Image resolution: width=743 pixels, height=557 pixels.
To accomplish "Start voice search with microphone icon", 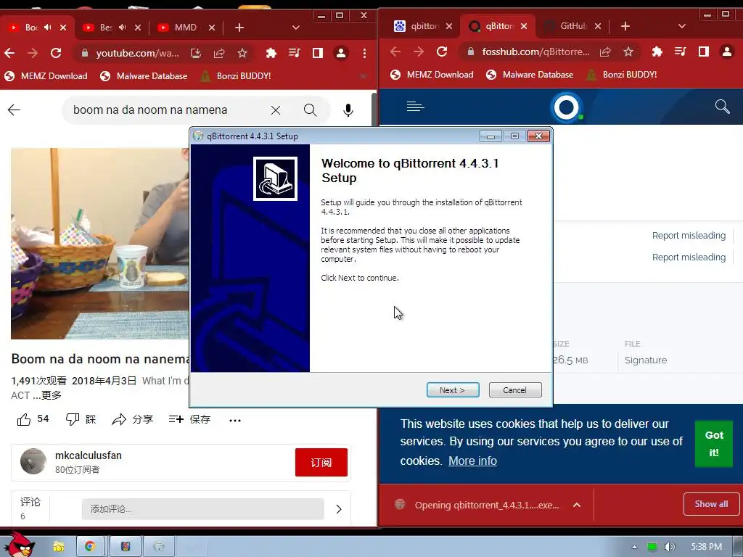I will (x=348, y=110).
